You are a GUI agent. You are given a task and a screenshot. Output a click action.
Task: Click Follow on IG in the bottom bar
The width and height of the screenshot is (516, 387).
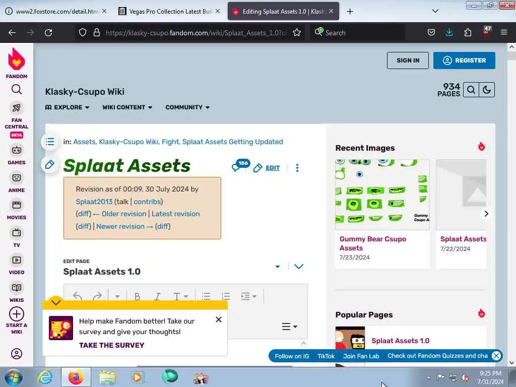point(292,356)
